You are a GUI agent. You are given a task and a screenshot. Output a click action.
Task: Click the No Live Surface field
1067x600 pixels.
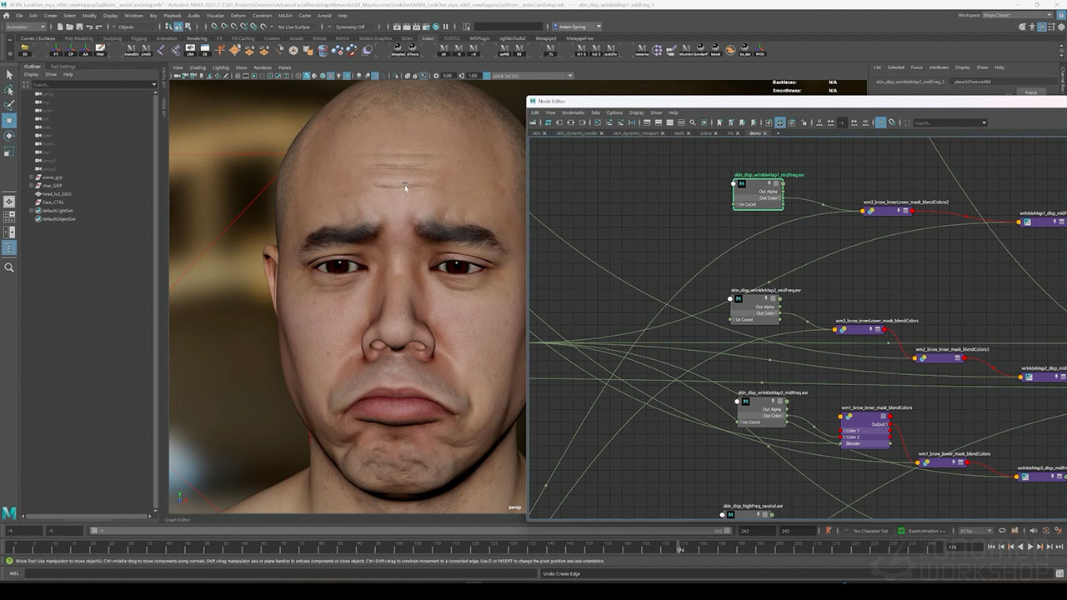click(294, 27)
